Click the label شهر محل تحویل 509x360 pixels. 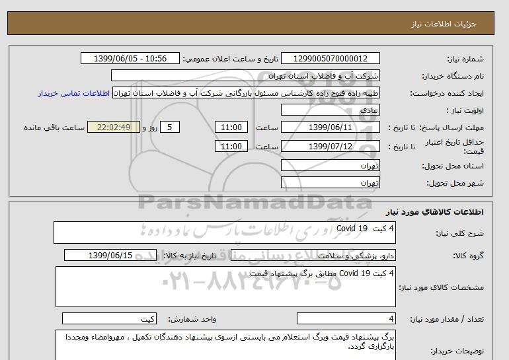(x=455, y=183)
